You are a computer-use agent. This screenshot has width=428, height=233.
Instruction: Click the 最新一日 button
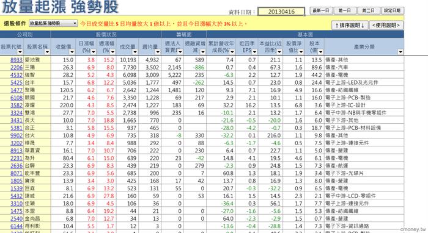(321, 10)
